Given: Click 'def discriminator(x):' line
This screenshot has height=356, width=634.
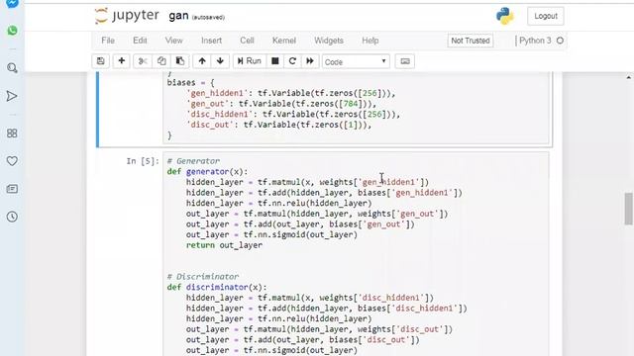Looking at the screenshot, I should 217,287.
